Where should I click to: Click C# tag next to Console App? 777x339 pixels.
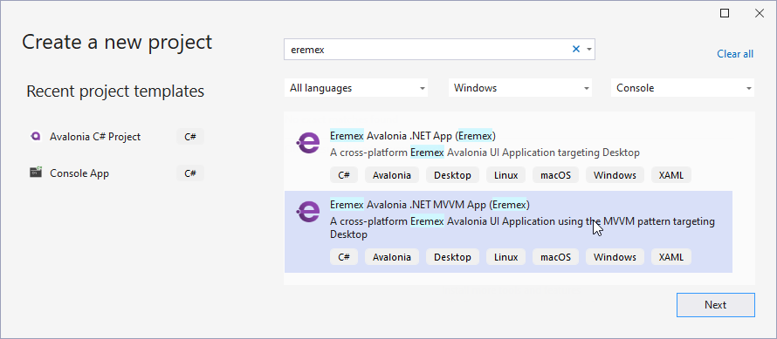(190, 173)
